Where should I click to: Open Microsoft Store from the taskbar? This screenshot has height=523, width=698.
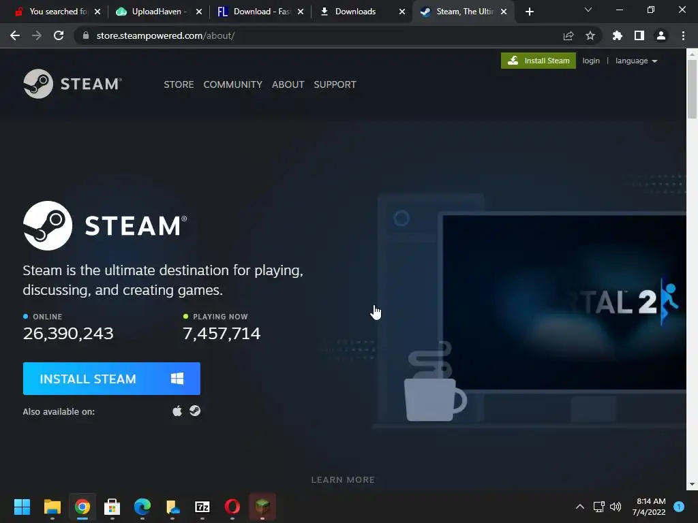[x=112, y=506]
